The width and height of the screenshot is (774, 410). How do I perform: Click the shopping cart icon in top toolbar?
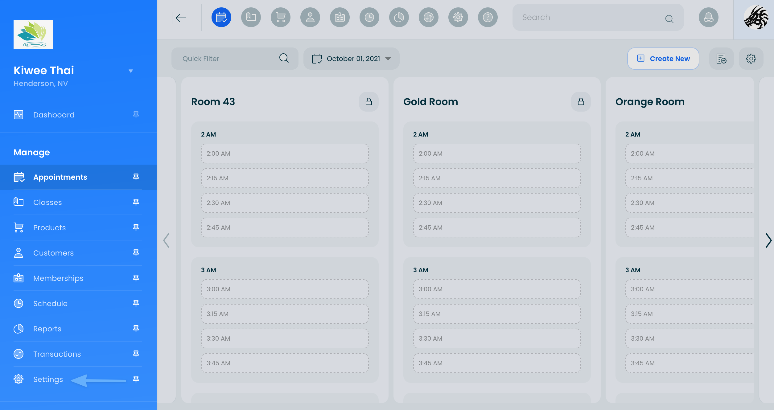click(x=280, y=17)
